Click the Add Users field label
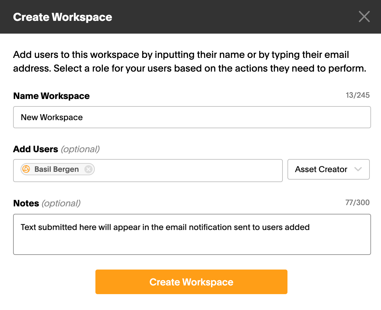 (36, 149)
